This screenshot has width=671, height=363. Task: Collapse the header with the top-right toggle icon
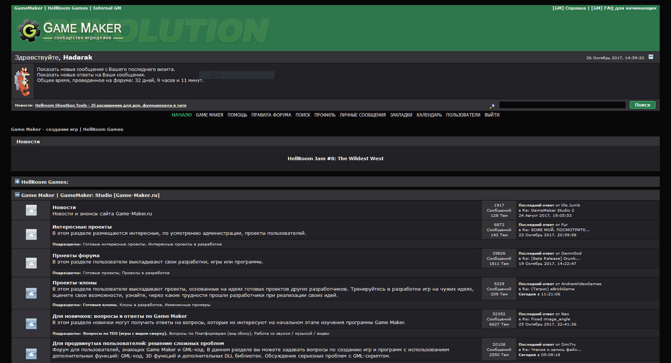tap(651, 57)
